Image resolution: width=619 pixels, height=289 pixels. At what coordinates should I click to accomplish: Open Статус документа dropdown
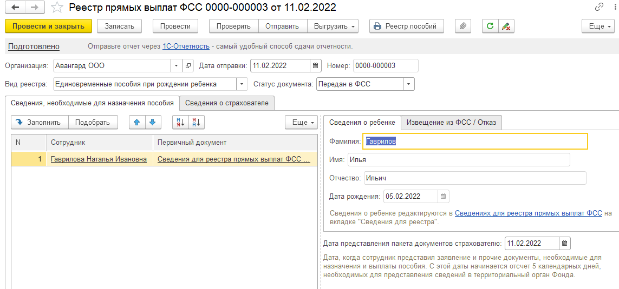(408, 84)
